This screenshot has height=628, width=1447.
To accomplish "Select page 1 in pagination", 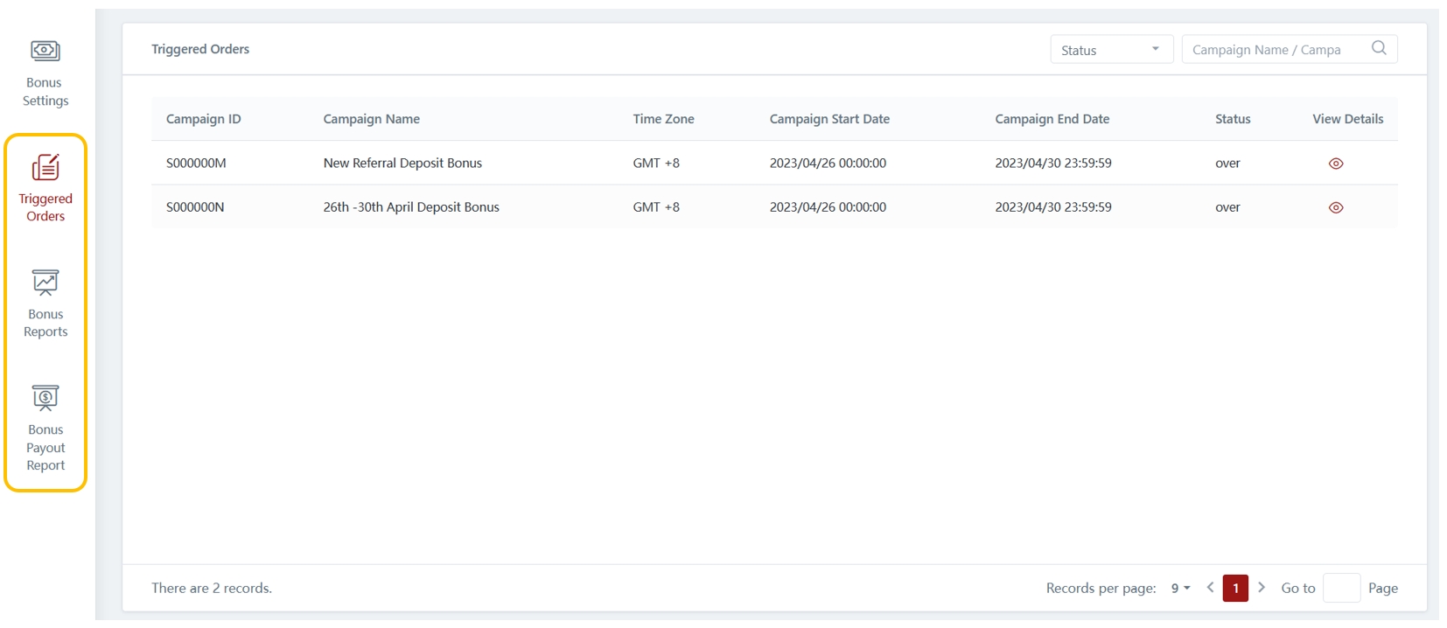I will point(1234,588).
